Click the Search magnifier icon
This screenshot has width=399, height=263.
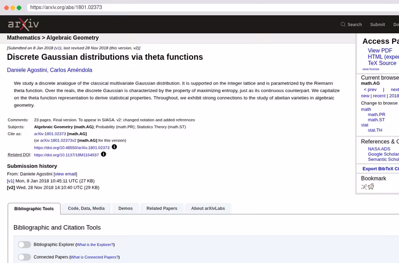tap(343, 24)
